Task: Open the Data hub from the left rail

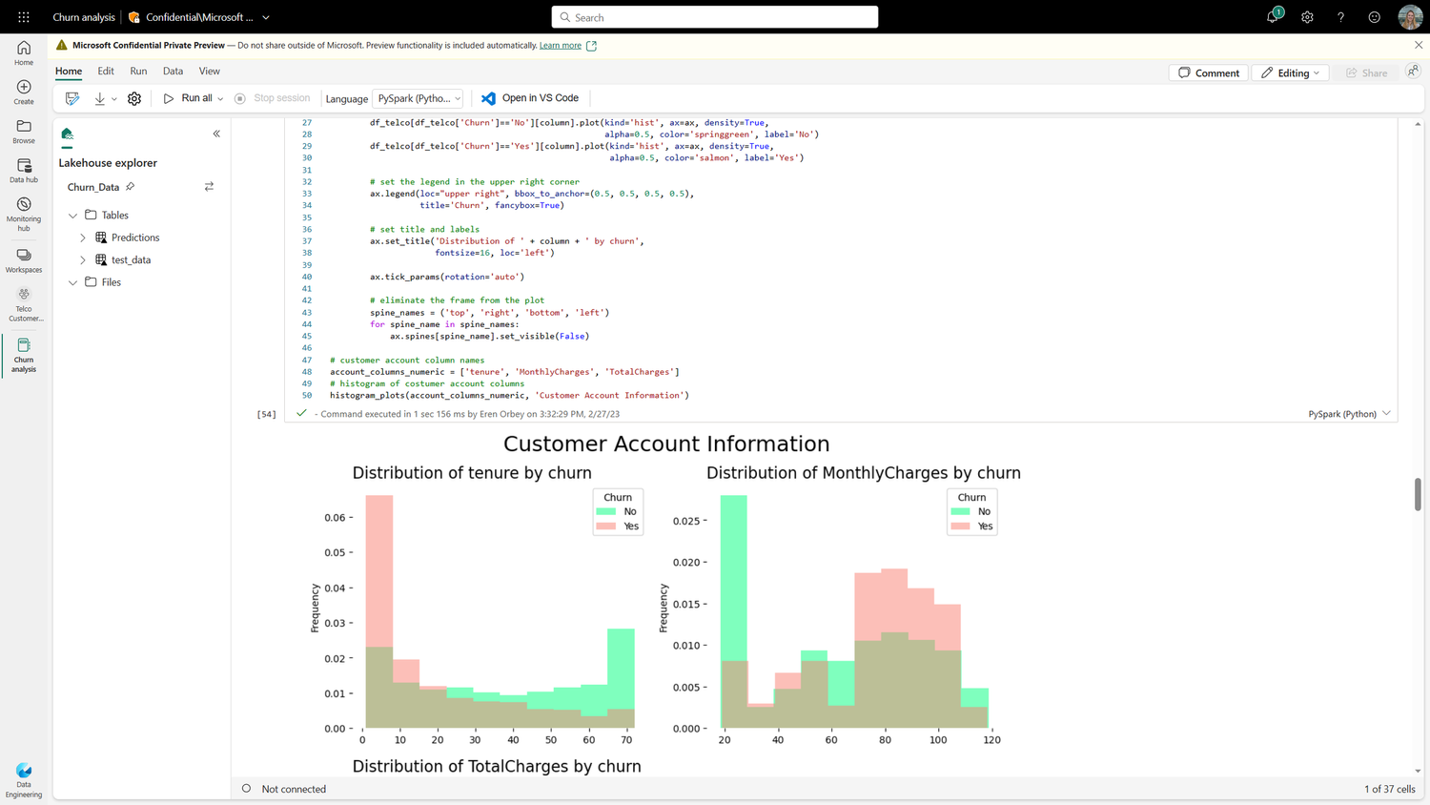Action: pos(23,170)
